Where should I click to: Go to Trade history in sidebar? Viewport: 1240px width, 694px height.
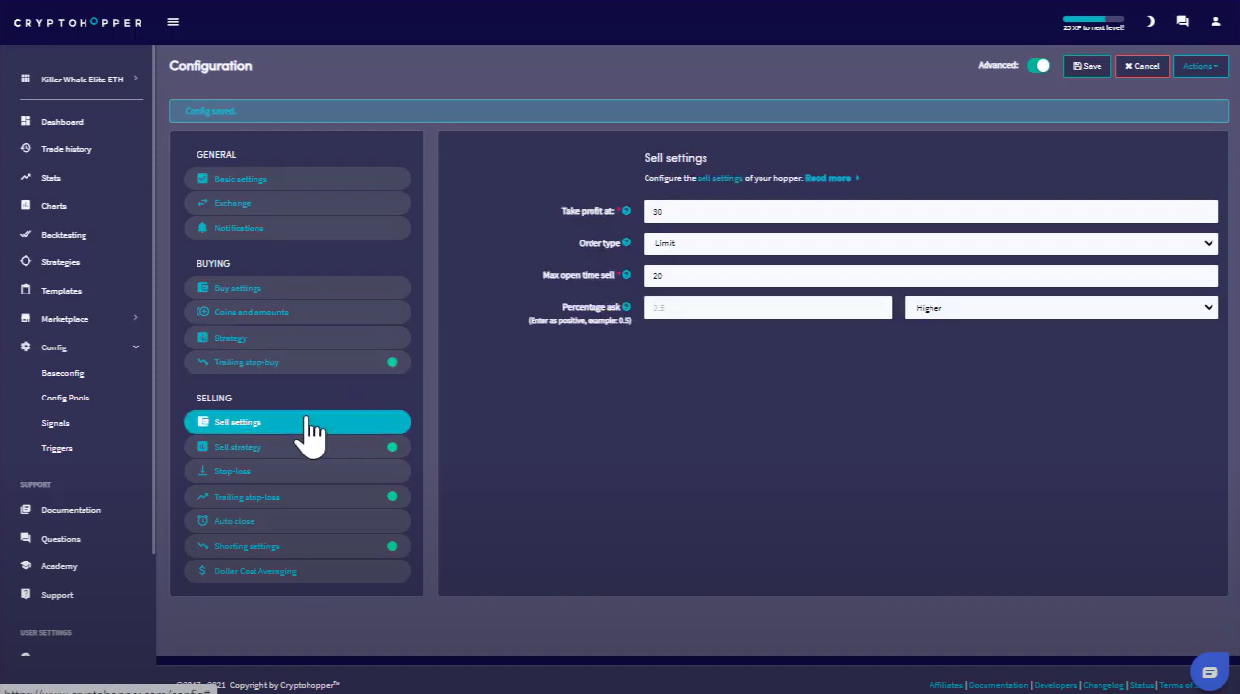click(x=66, y=149)
